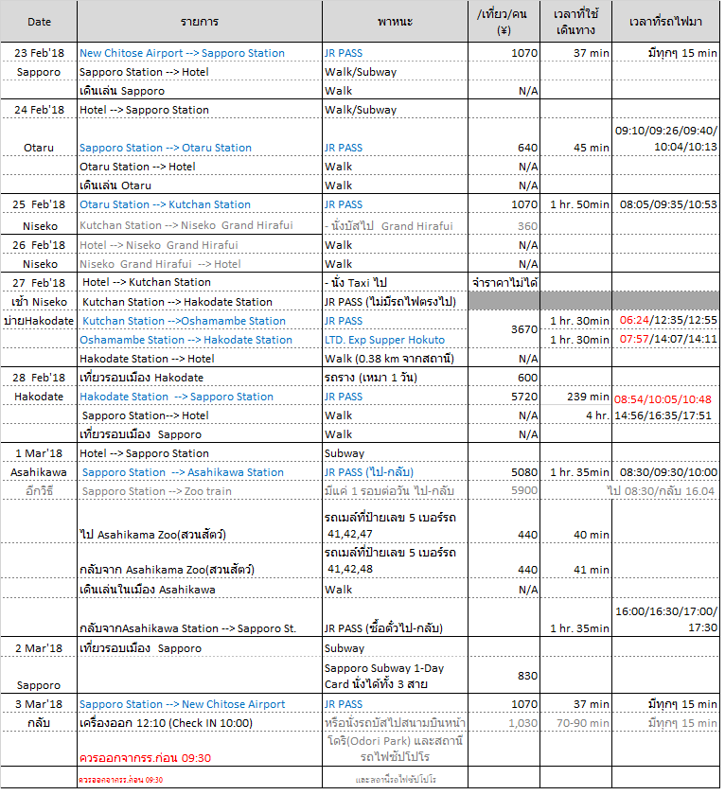Click the Hotel --> Kutchan Station cell
Image resolution: width=725 pixels, height=795 pixels.
point(200,282)
